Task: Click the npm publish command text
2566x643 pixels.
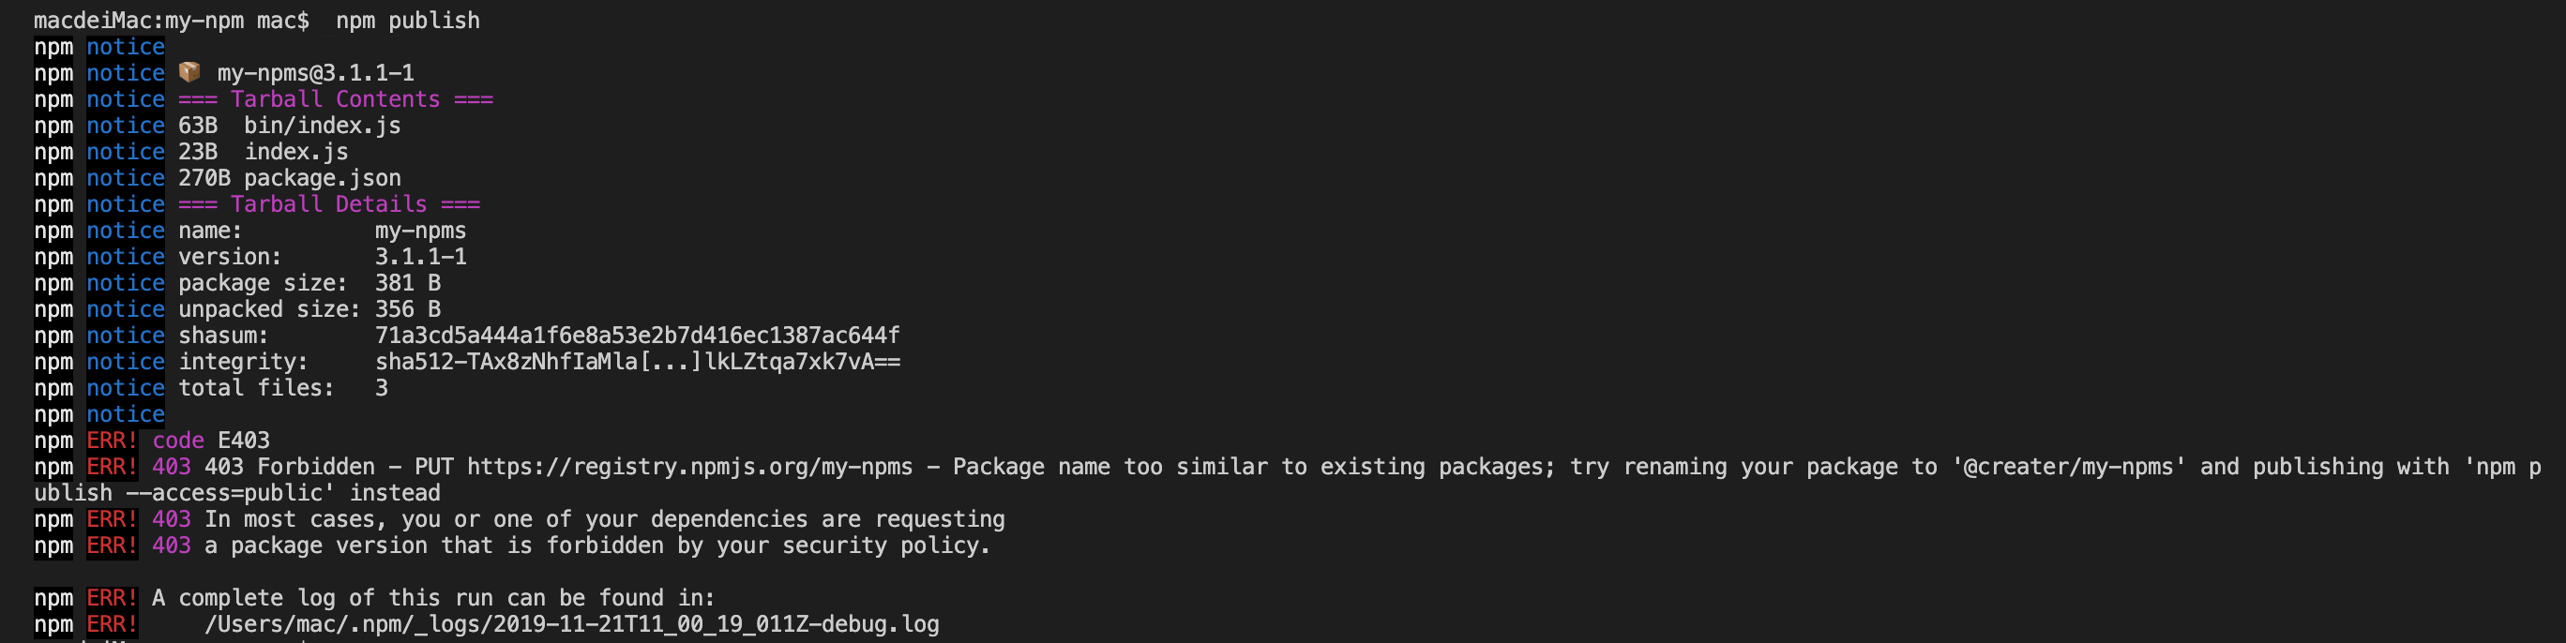Action: coord(407,21)
